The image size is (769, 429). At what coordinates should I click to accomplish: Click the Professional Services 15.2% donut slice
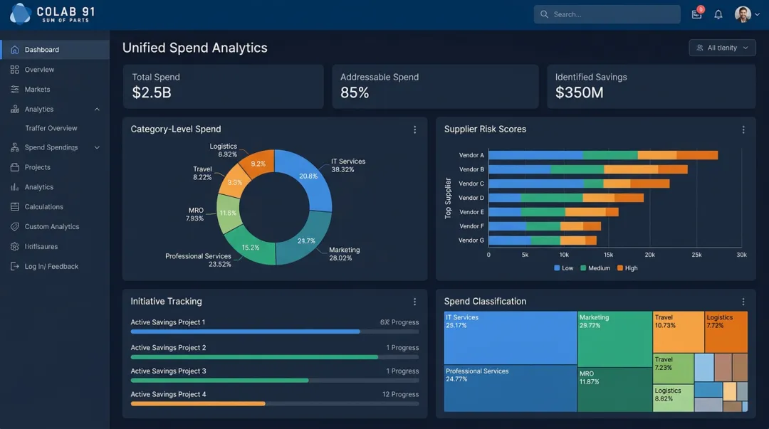coord(250,246)
